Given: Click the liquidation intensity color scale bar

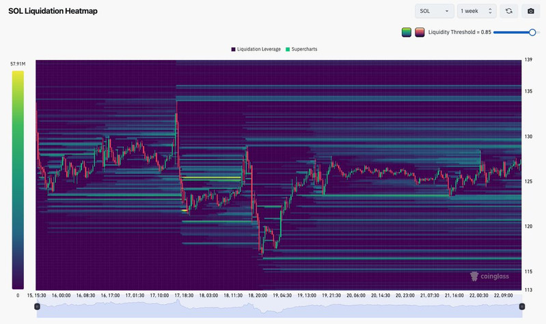Looking at the screenshot, I should tap(18, 179).
